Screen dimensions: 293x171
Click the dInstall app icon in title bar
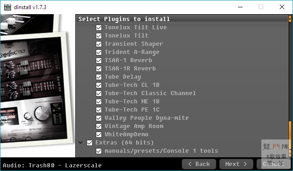(x=7, y=7)
